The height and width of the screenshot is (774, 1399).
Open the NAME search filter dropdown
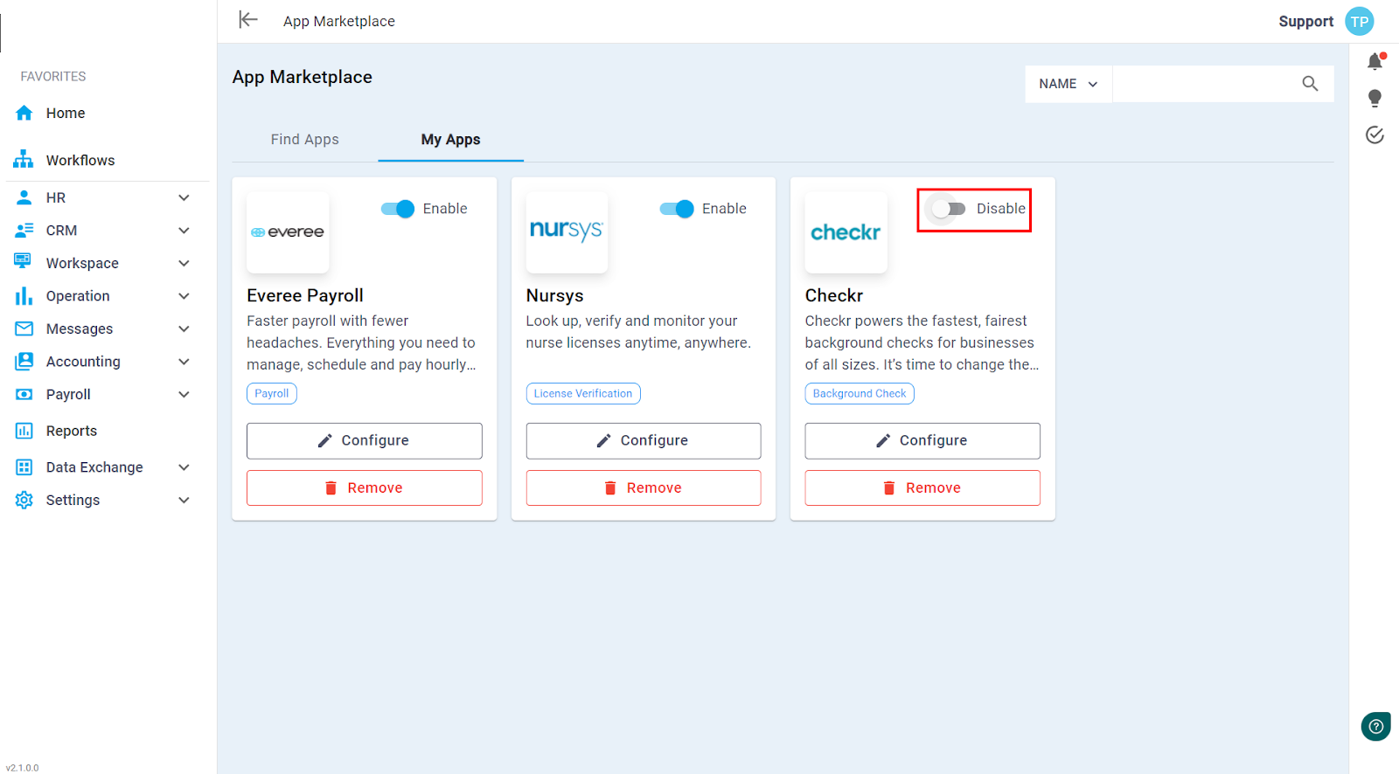click(1068, 84)
